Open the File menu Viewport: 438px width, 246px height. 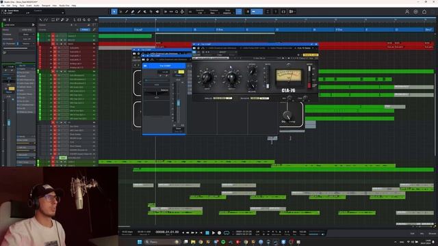coord(3,5)
